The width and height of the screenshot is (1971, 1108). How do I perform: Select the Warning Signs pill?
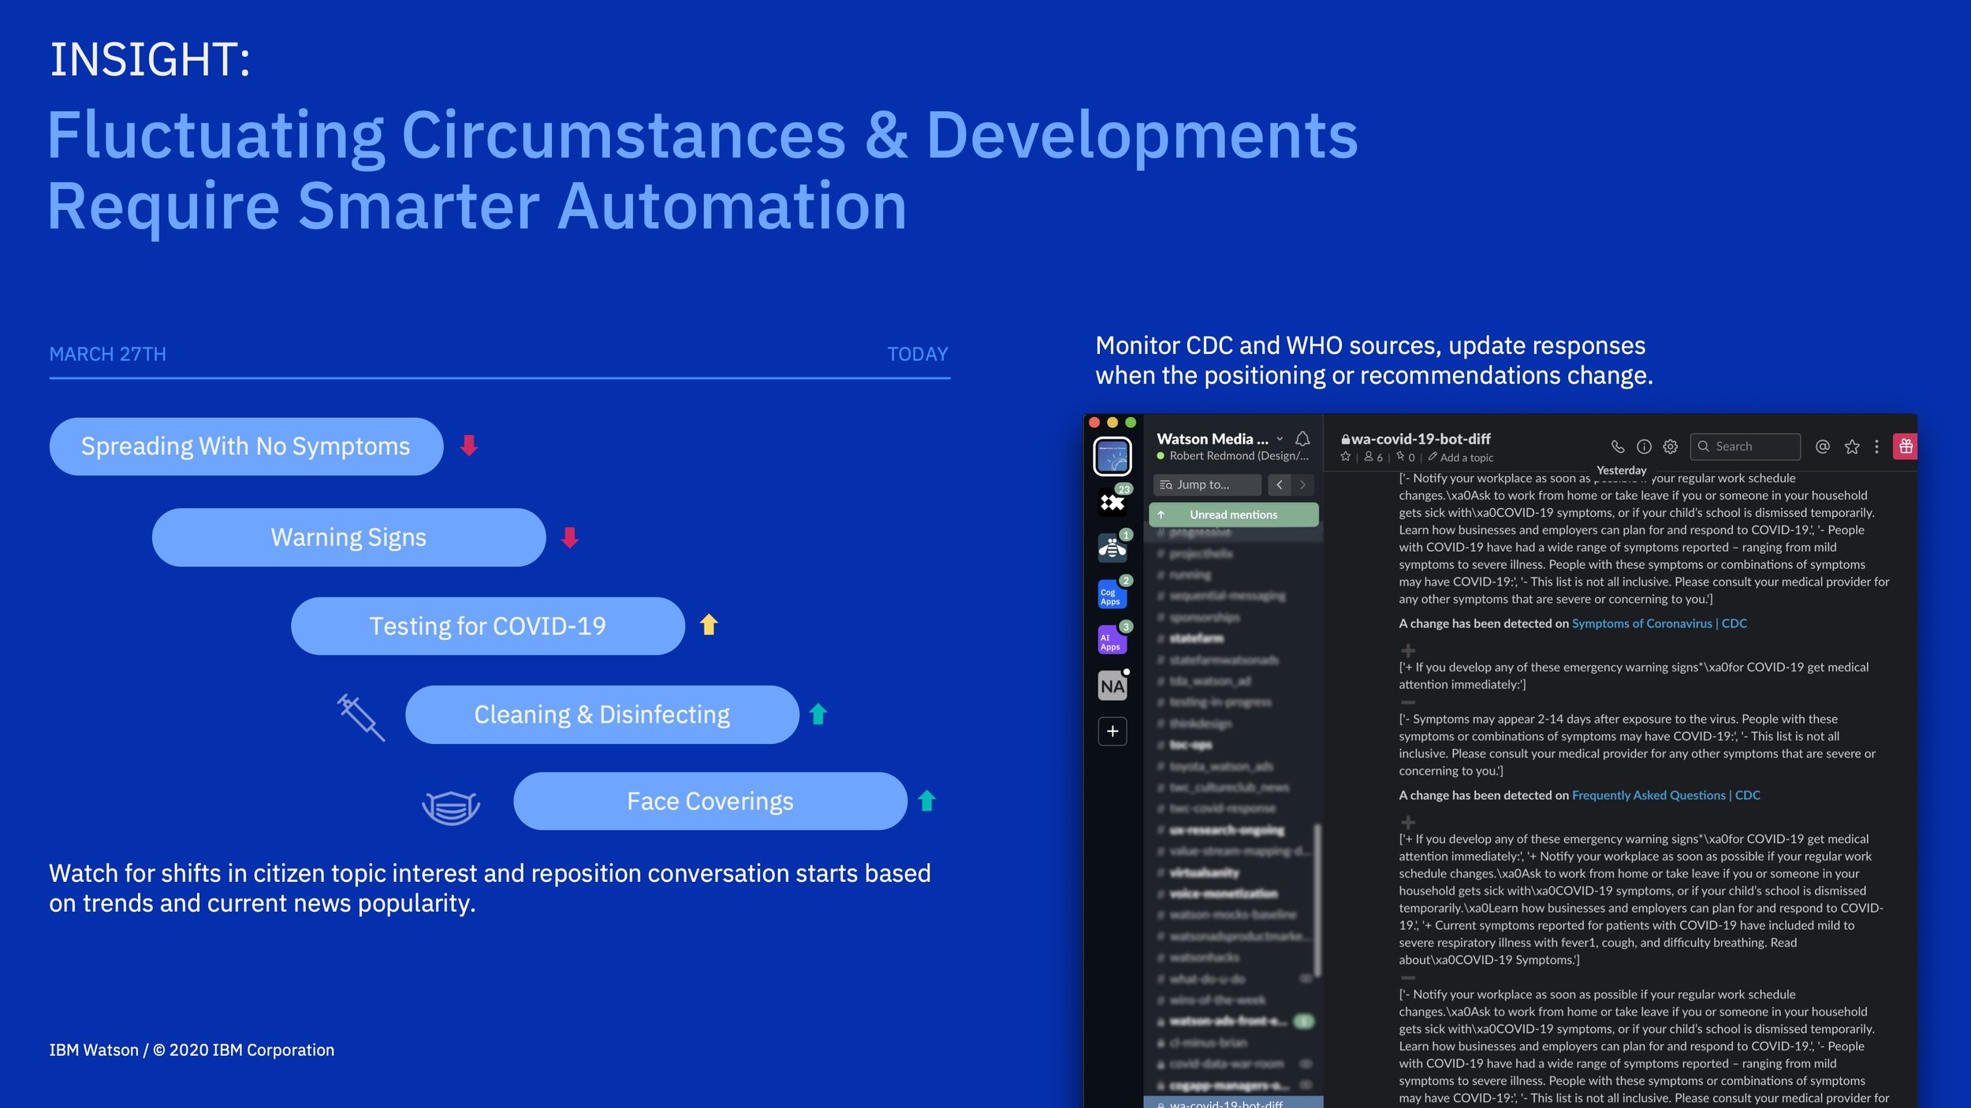click(x=348, y=537)
